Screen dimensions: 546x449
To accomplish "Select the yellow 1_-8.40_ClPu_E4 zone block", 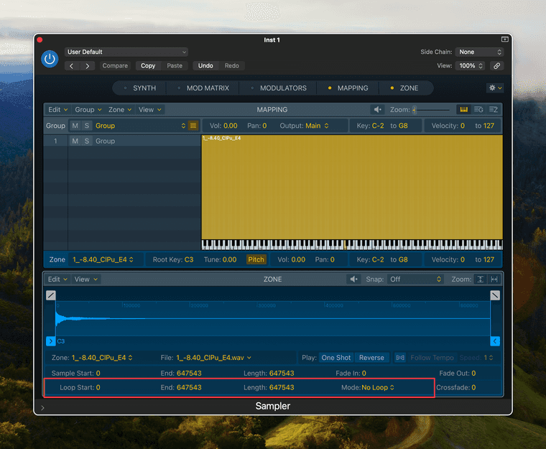I will coord(352,187).
